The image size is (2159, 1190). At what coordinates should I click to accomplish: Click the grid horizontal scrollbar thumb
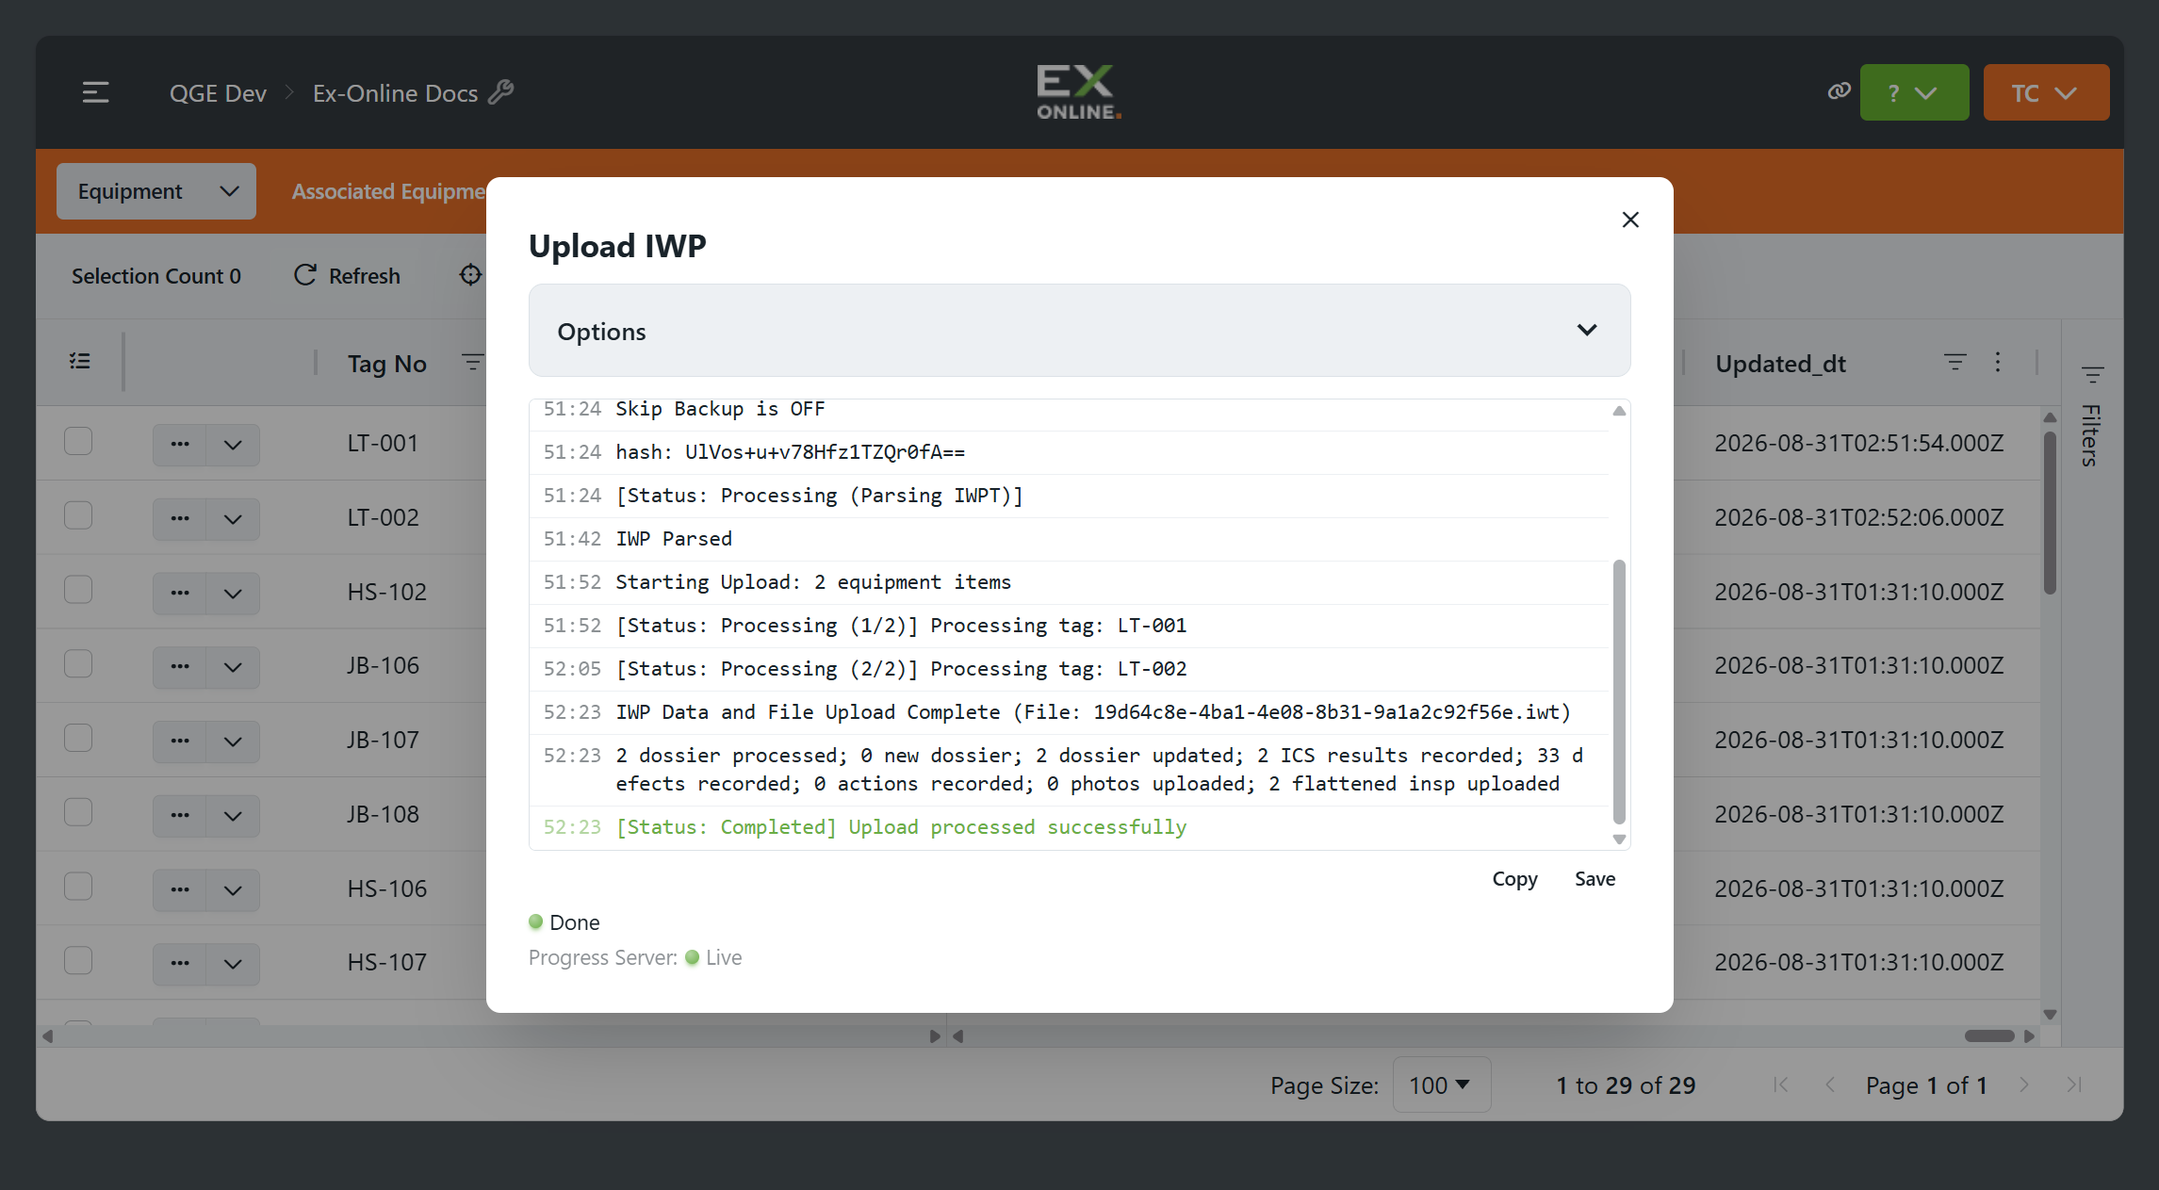pyautogui.click(x=1989, y=1035)
